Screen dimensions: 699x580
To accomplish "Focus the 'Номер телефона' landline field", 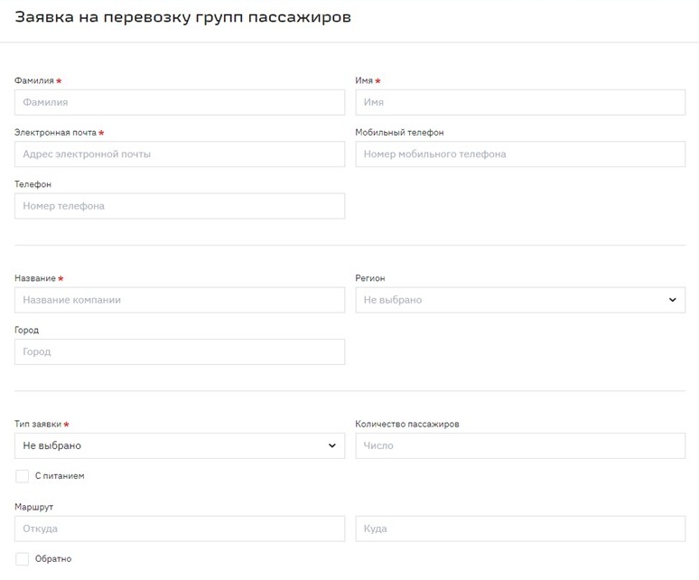I will click(179, 206).
